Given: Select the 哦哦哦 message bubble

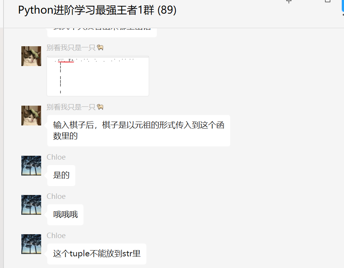Looking at the screenshot, I should coord(65,215).
